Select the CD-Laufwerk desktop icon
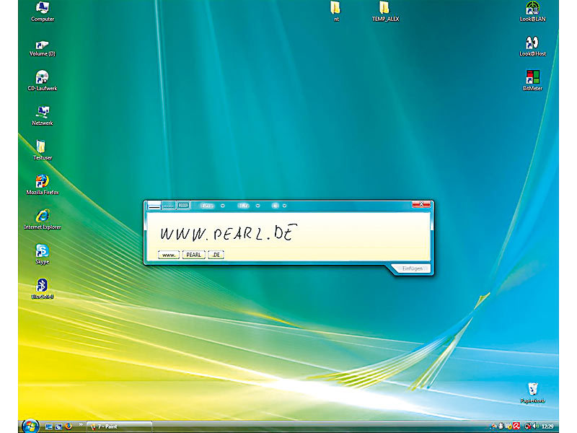577x433 pixels. tap(43, 81)
